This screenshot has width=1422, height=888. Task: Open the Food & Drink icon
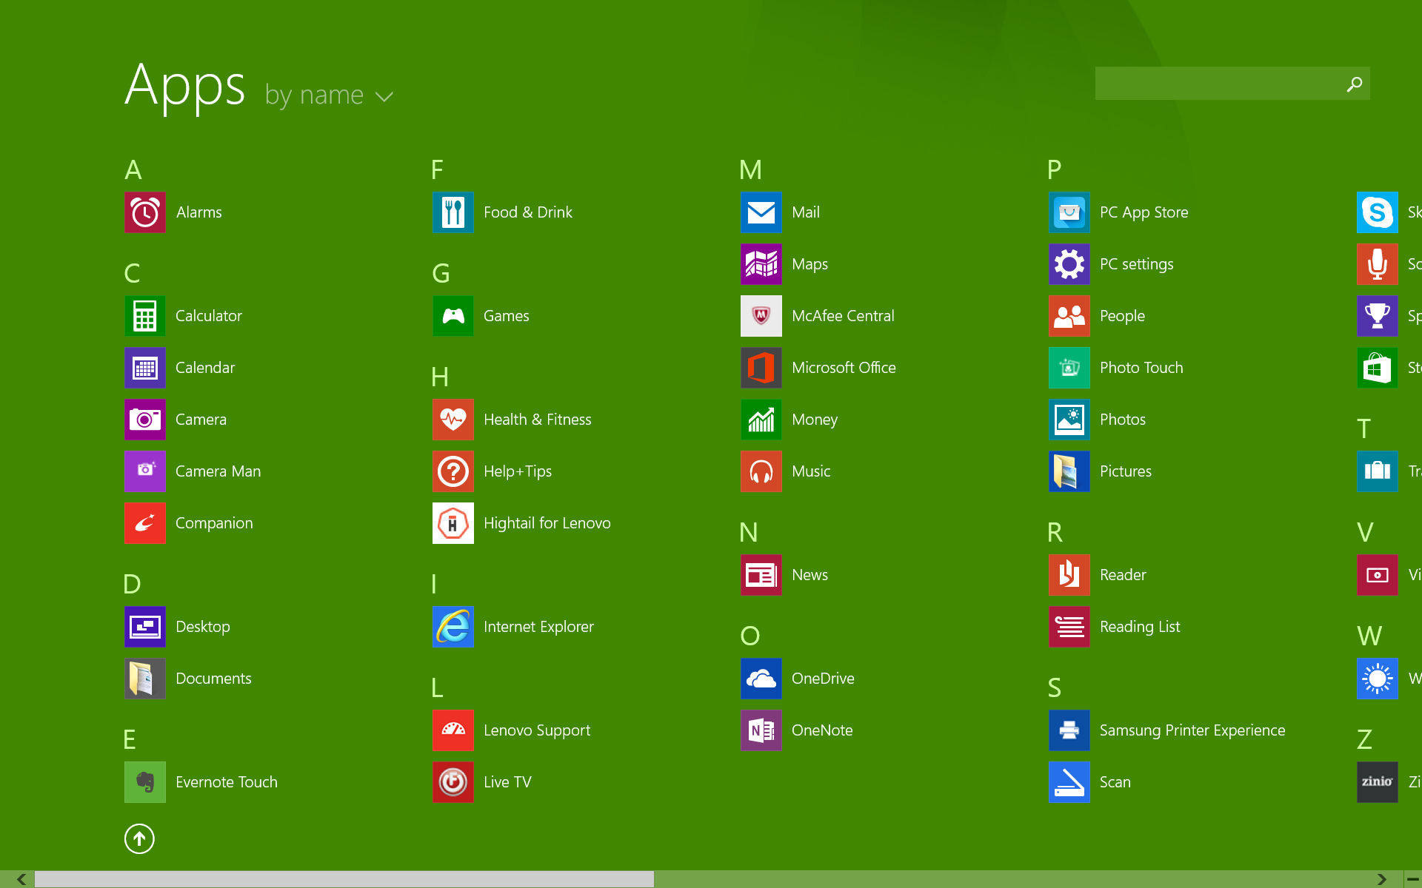(x=453, y=212)
